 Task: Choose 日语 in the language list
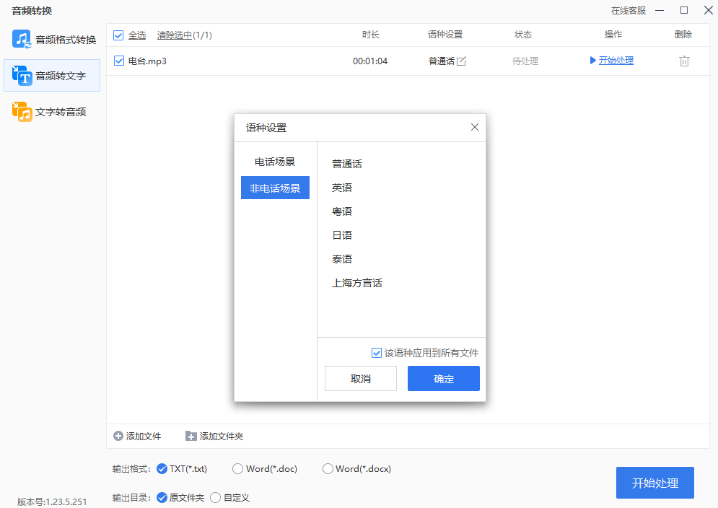342,235
